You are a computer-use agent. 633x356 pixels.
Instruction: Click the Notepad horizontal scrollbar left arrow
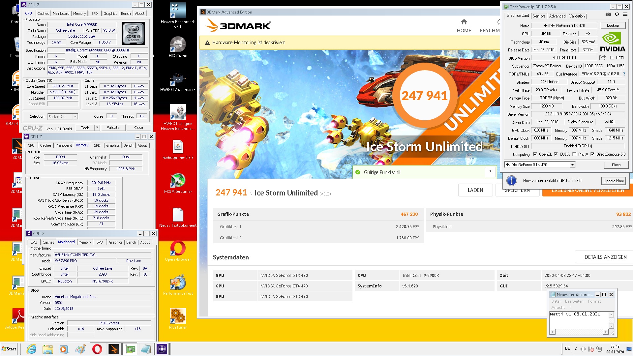552,332
